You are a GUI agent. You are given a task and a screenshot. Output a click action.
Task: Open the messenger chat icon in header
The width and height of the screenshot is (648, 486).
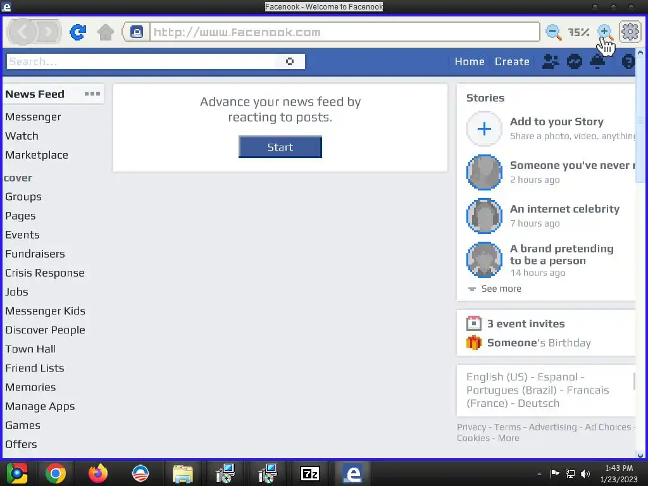(574, 61)
